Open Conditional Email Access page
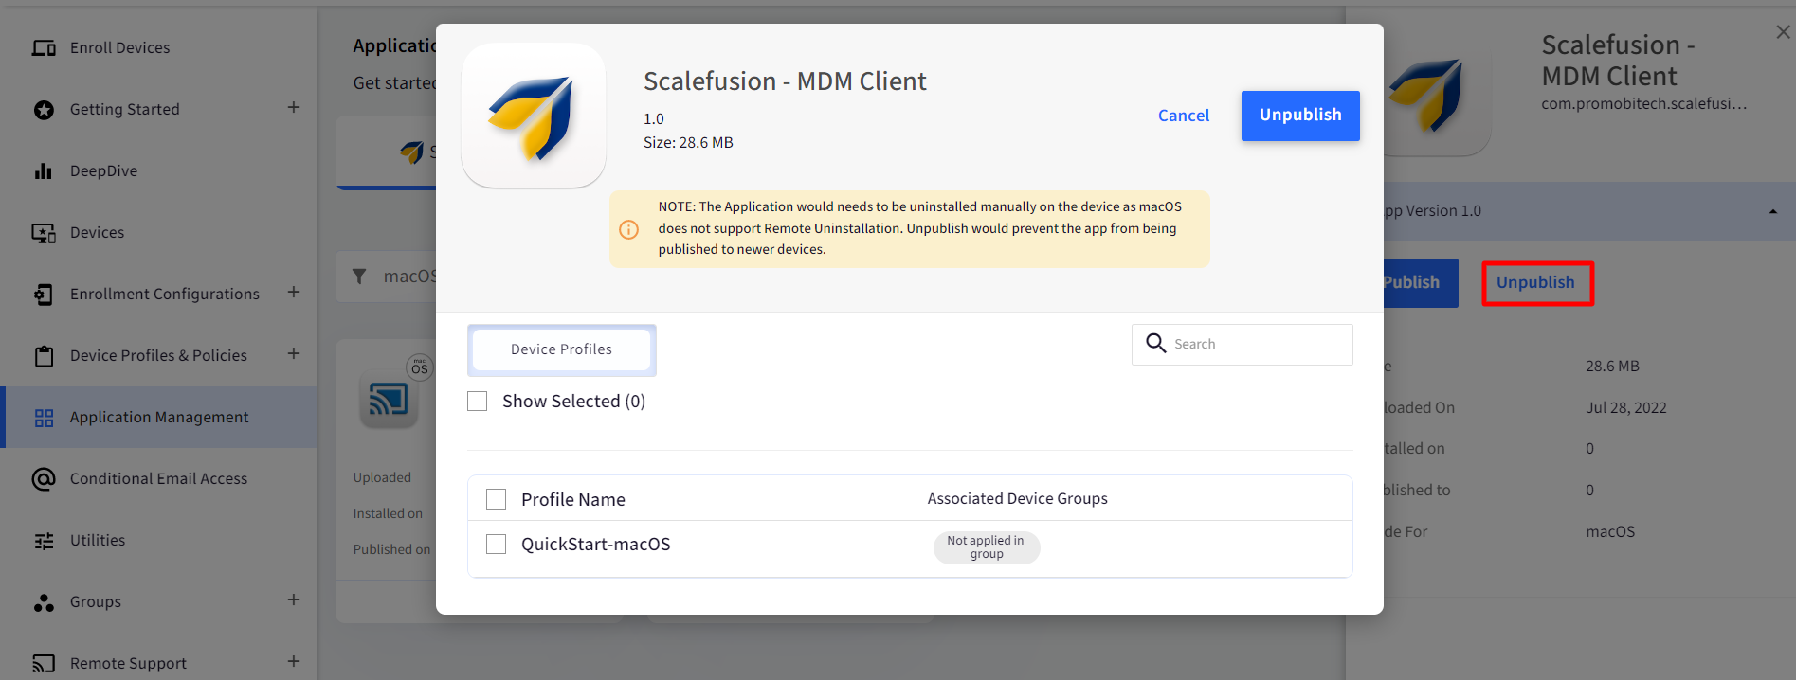Screen dimensions: 1796x680 pos(159,479)
